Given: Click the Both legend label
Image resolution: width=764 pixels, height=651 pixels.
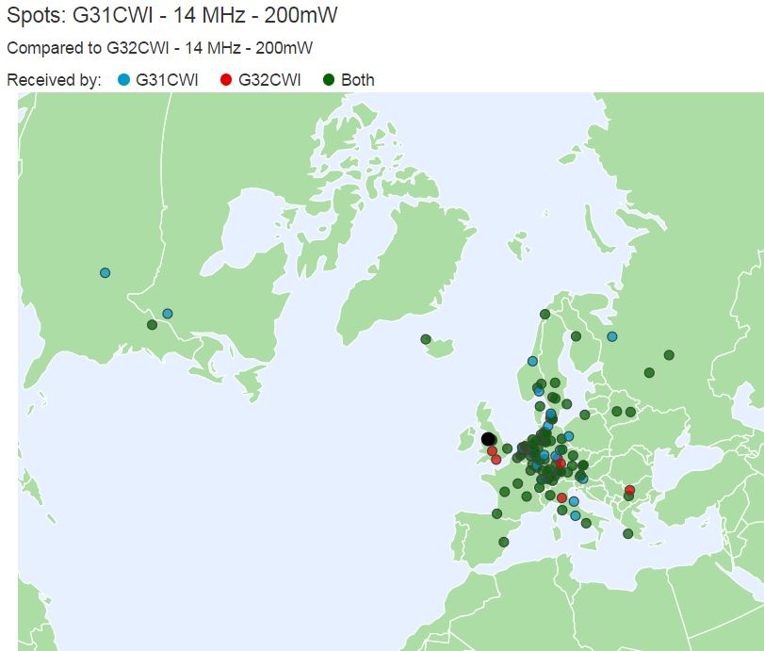Looking at the screenshot, I should point(358,80).
